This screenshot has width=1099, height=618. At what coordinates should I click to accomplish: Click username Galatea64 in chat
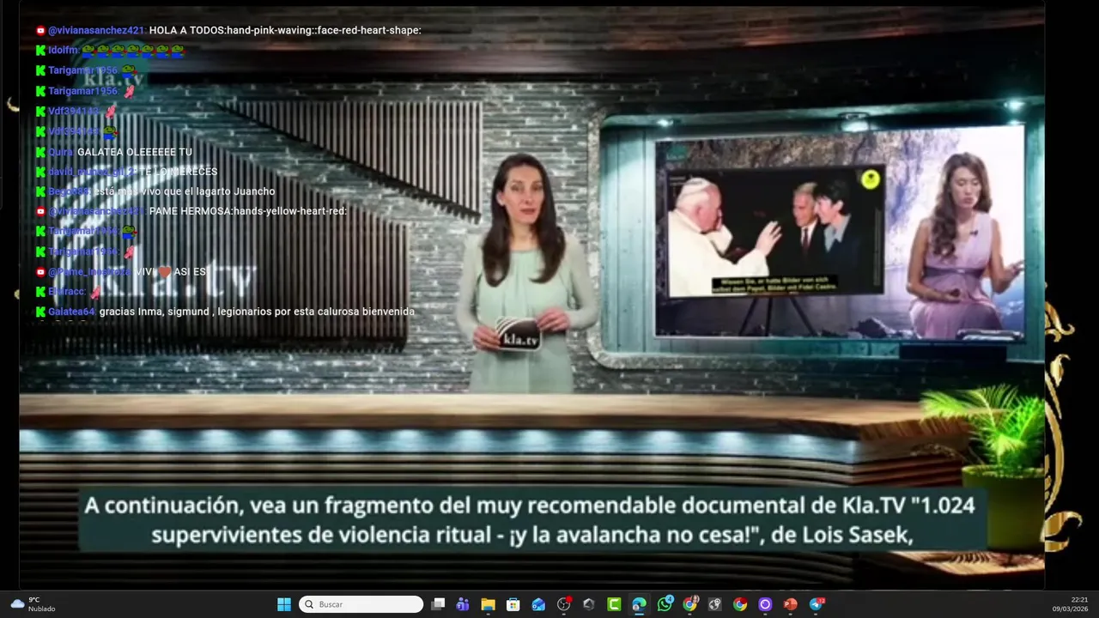click(x=71, y=312)
